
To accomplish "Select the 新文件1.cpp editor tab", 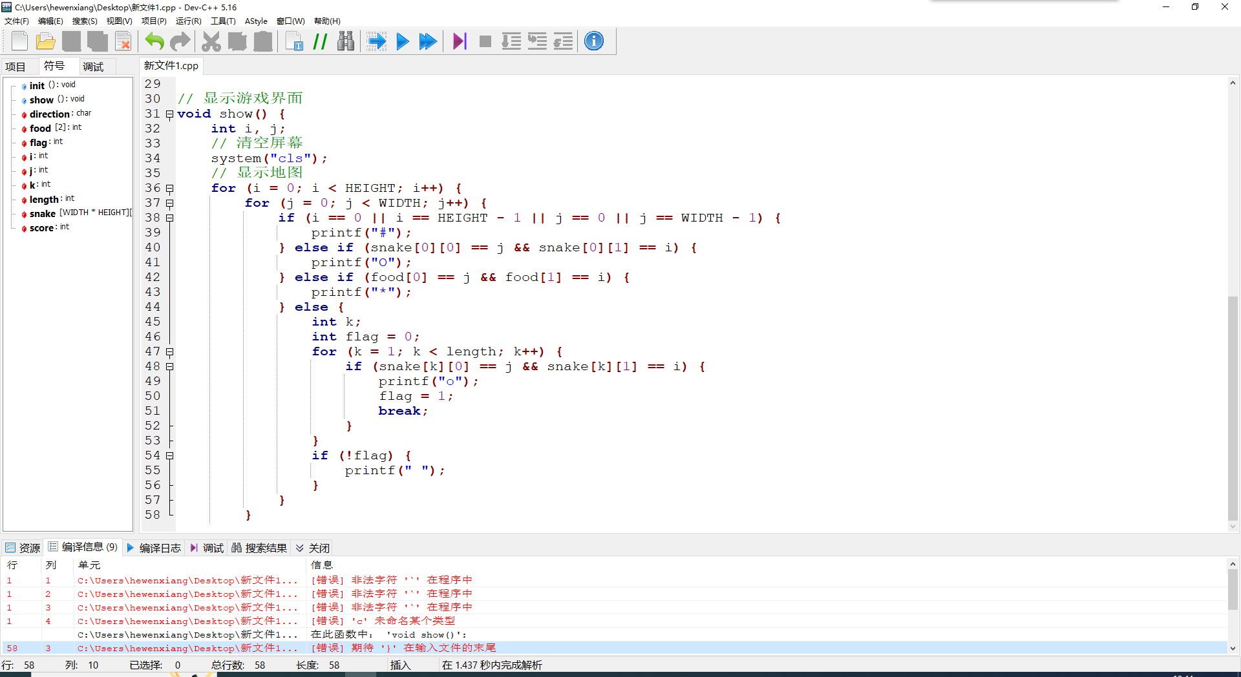I will (171, 66).
